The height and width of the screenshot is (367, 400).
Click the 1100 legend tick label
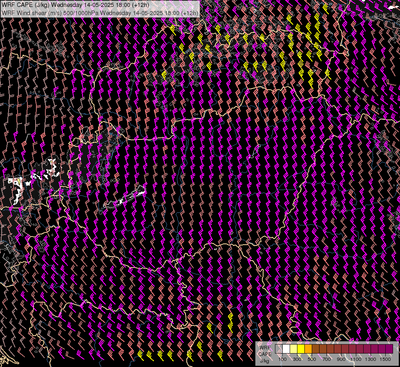point(355,359)
